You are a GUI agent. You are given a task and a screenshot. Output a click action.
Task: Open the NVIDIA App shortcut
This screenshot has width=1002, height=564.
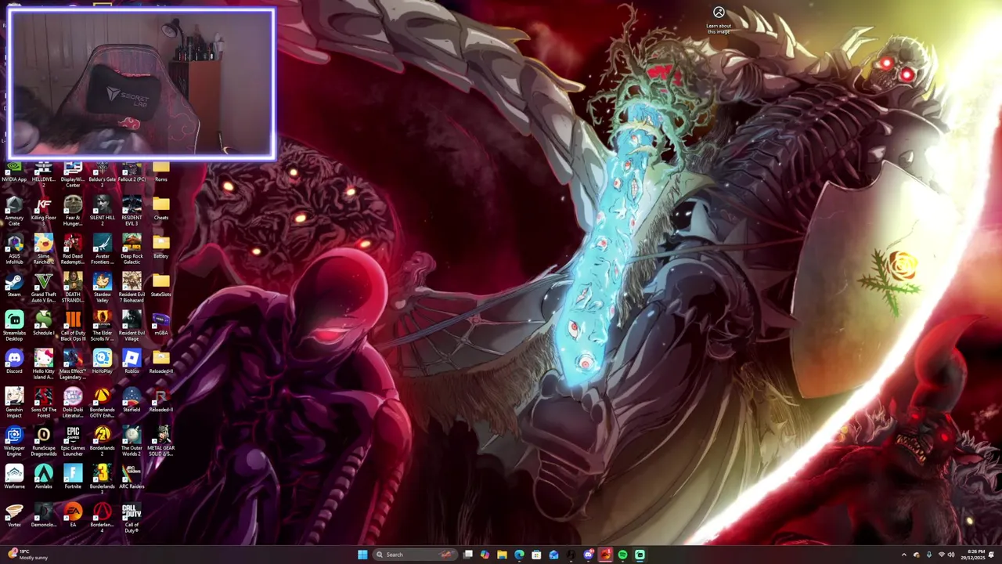pyautogui.click(x=14, y=172)
